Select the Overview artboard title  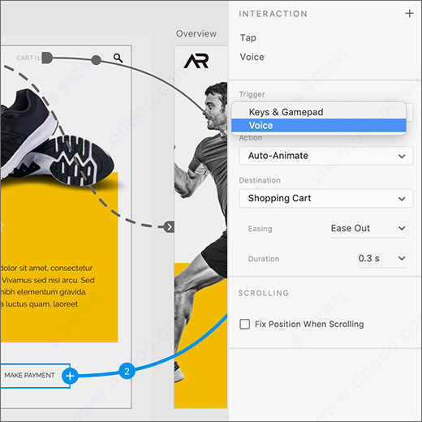[196, 33]
